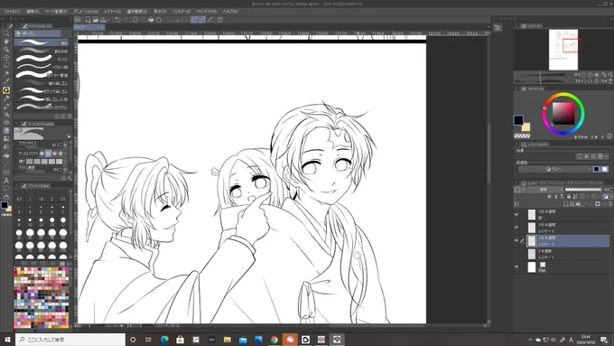Expand the hardness options chevron

[x=65, y=161]
